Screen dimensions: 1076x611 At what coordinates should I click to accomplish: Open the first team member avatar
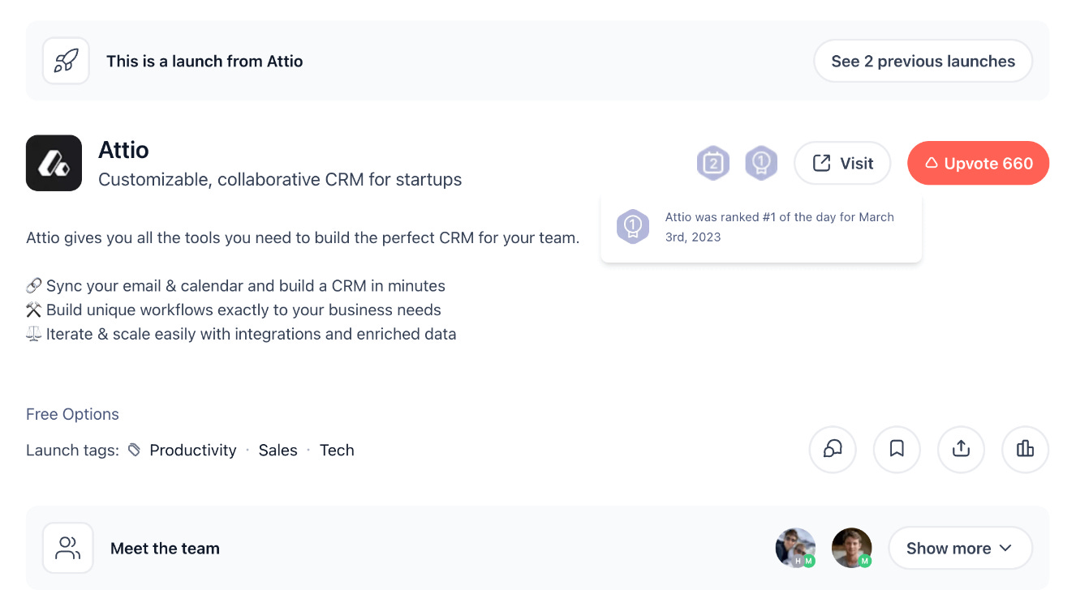tap(795, 548)
